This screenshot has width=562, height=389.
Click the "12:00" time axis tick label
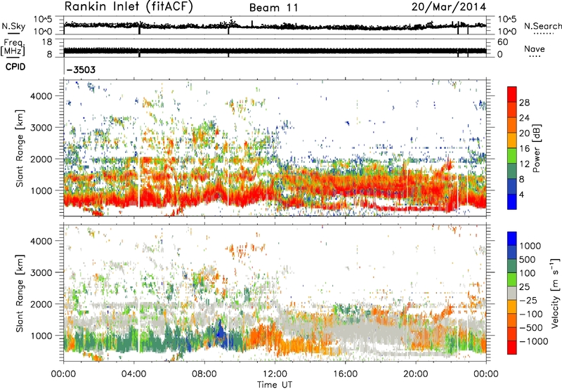[x=275, y=374]
